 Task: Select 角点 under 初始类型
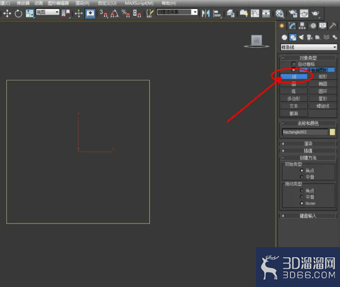301,170
